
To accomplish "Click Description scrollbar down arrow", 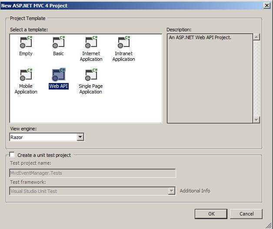I will [256, 120].
